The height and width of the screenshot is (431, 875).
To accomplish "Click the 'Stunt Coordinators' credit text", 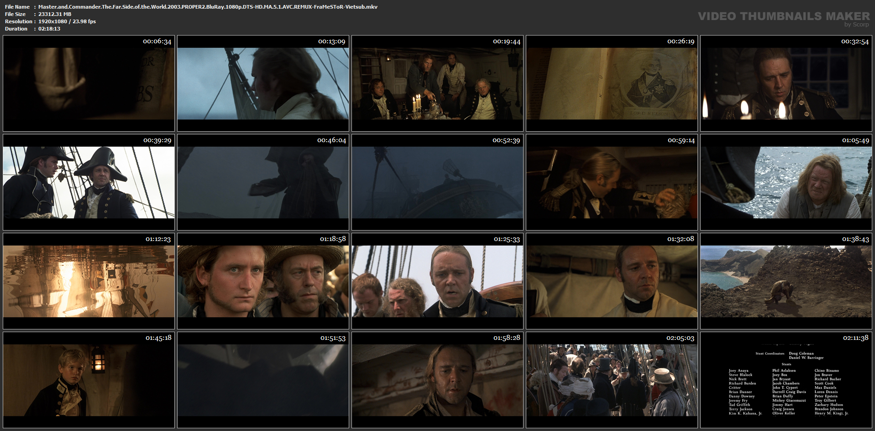I will [x=770, y=354].
